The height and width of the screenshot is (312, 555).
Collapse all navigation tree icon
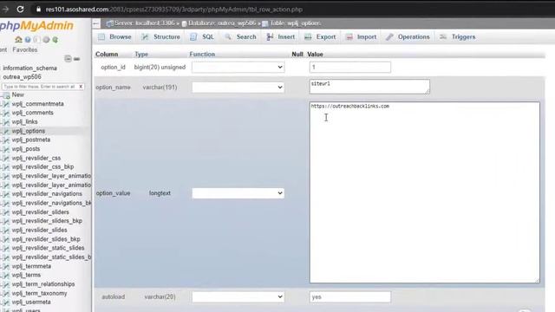point(68,58)
